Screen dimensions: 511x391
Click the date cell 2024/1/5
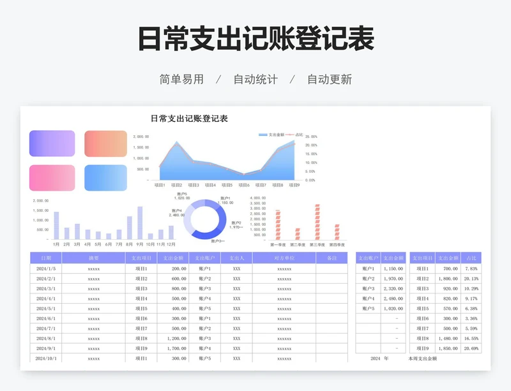point(46,269)
